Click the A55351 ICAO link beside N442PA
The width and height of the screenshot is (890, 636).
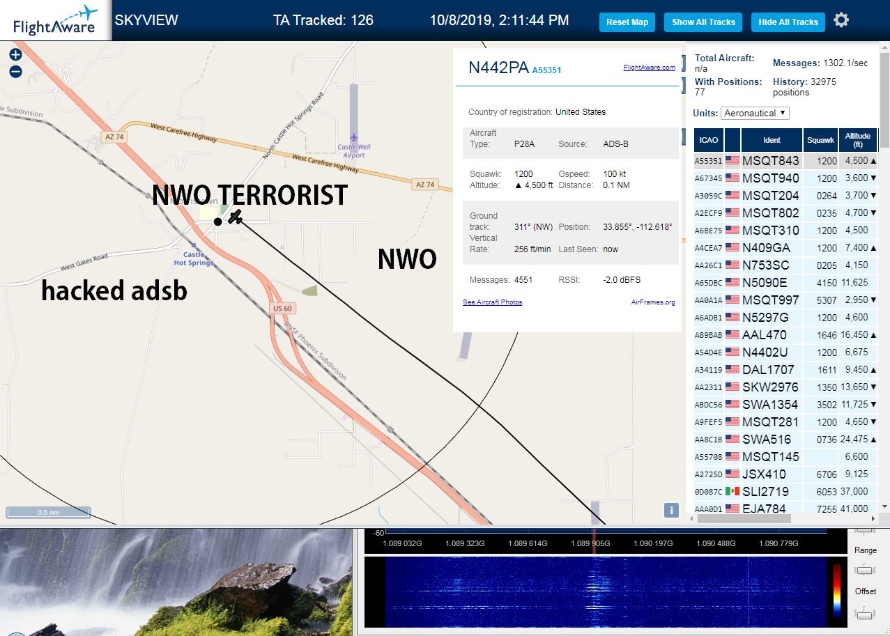click(546, 70)
